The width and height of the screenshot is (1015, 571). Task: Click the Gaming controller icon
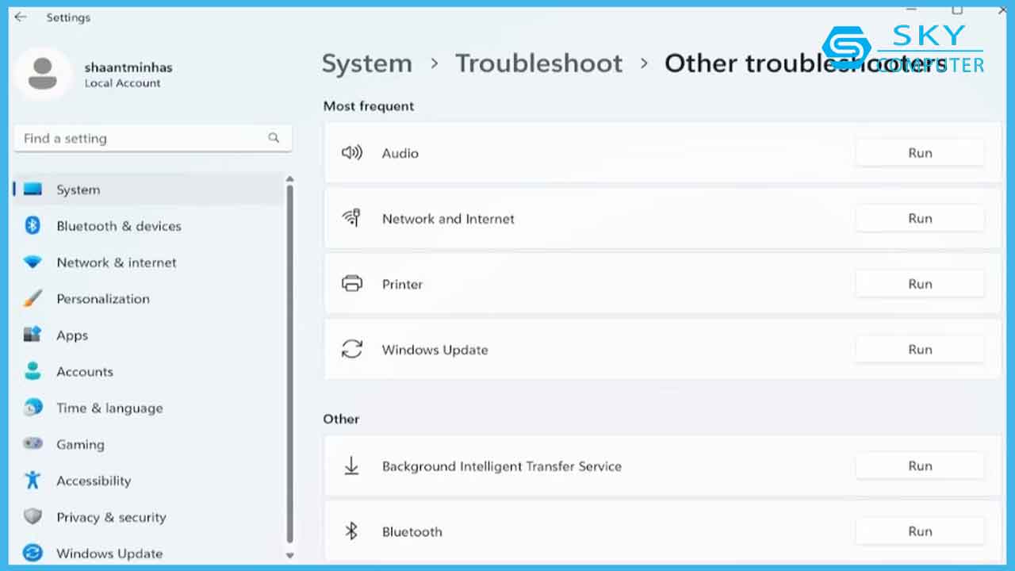click(33, 444)
